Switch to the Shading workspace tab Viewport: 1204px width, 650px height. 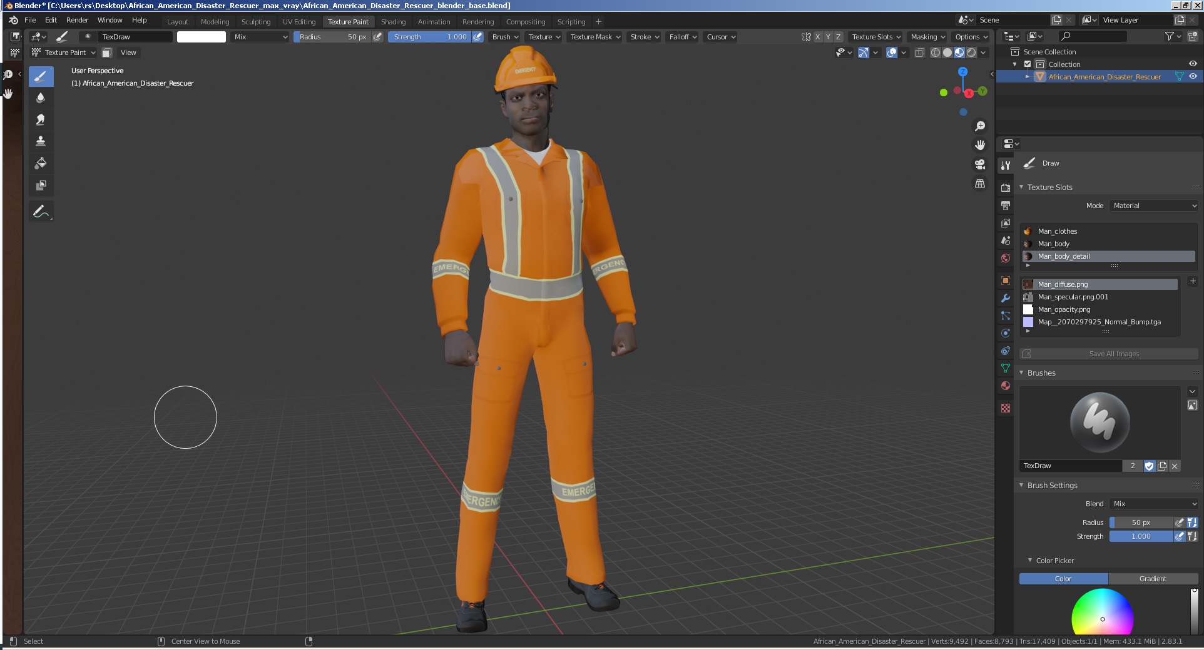click(393, 21)
